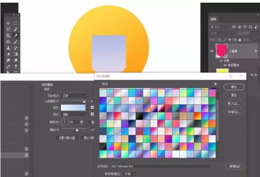Click the opacity value field showing 90
The width and height of the screenshot is (260, 177).
92,101
